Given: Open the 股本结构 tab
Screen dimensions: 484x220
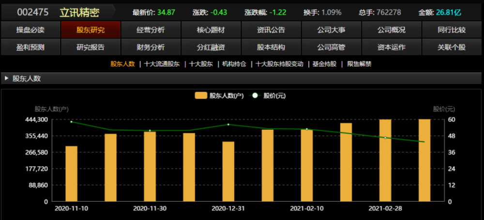Looking at the screenshot, I should (271, 47).
